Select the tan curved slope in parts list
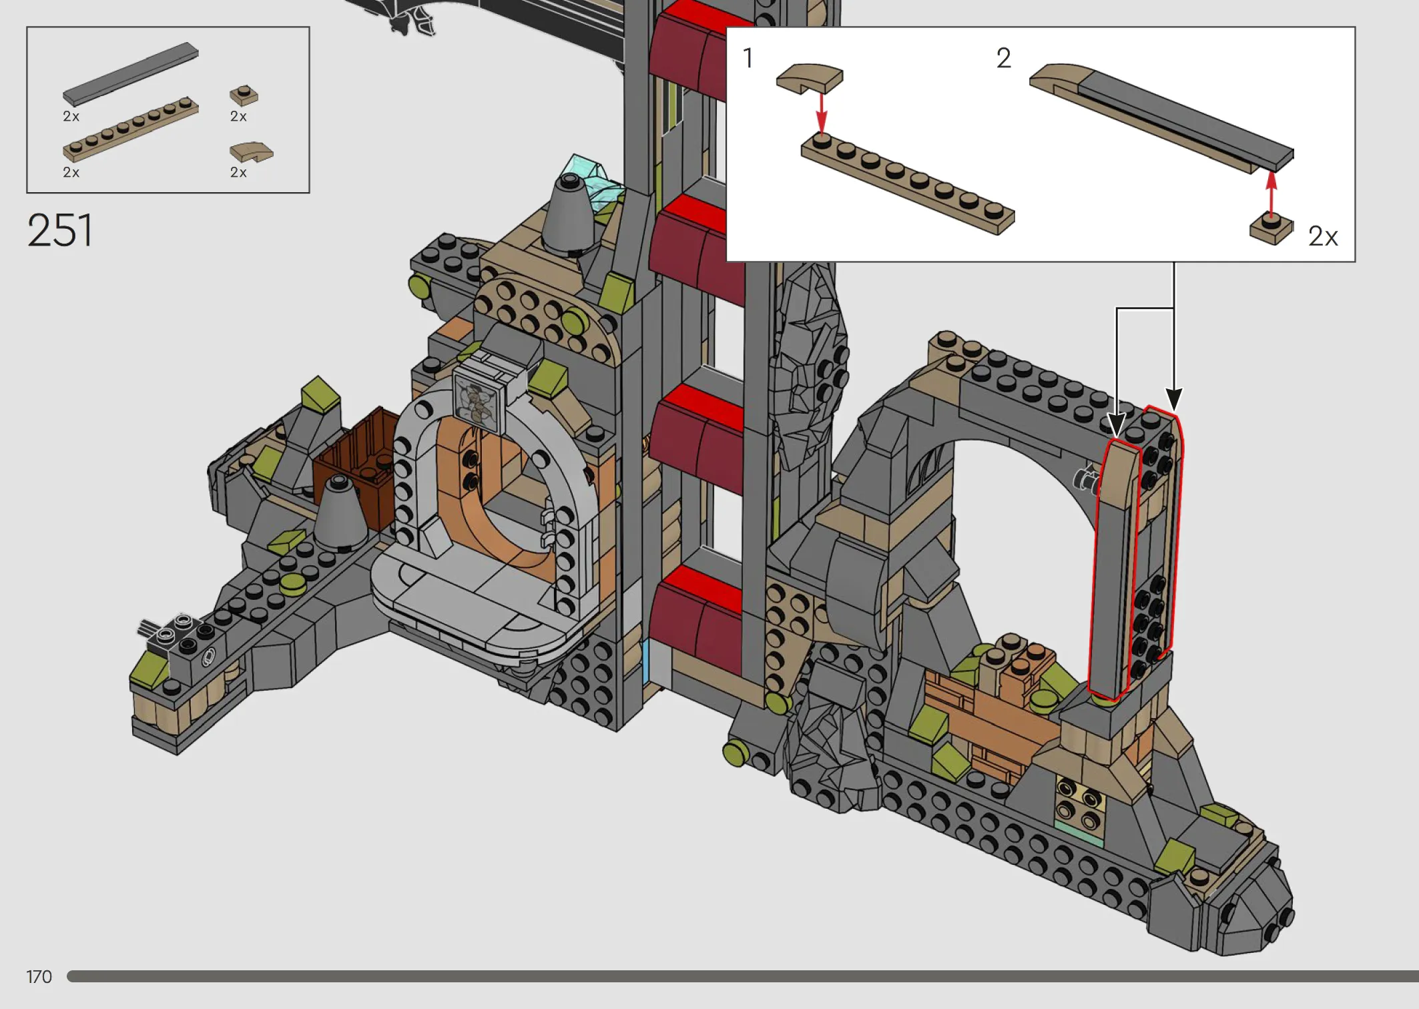Image resolution: width=1419 pixels, height=1009 pixels. point(251,152)
